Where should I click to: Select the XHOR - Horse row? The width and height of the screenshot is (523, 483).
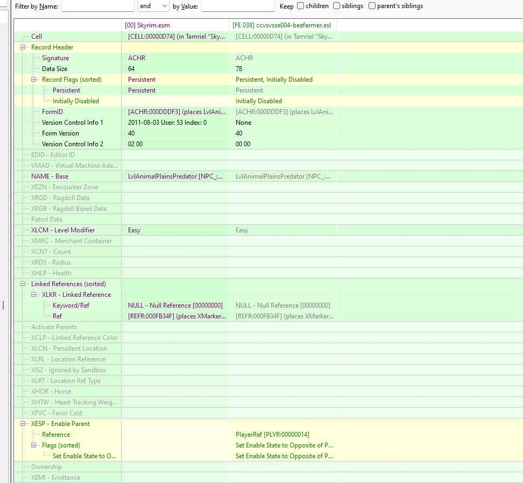(x=51, y=392)
